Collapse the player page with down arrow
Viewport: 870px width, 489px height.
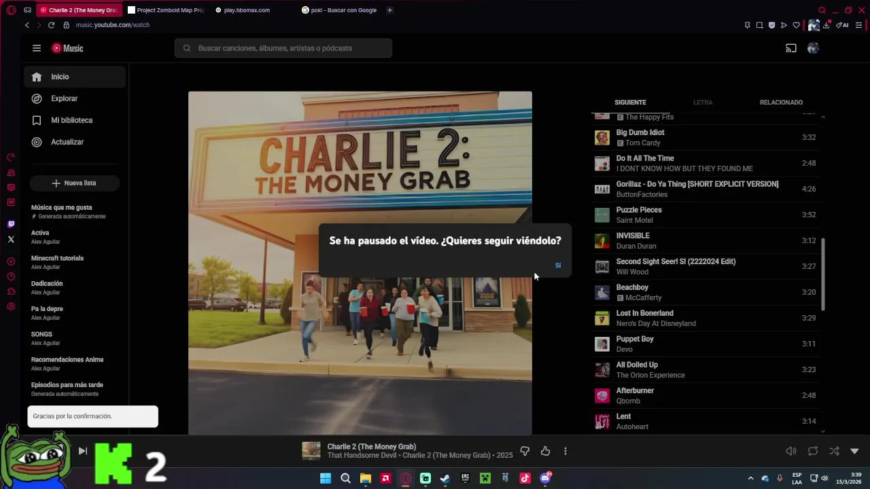point(855,451)
